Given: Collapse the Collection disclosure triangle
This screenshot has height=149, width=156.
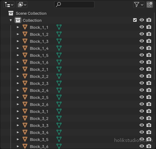Looking at the screenshot, I should pyautogui.click(x=11, y=20).
